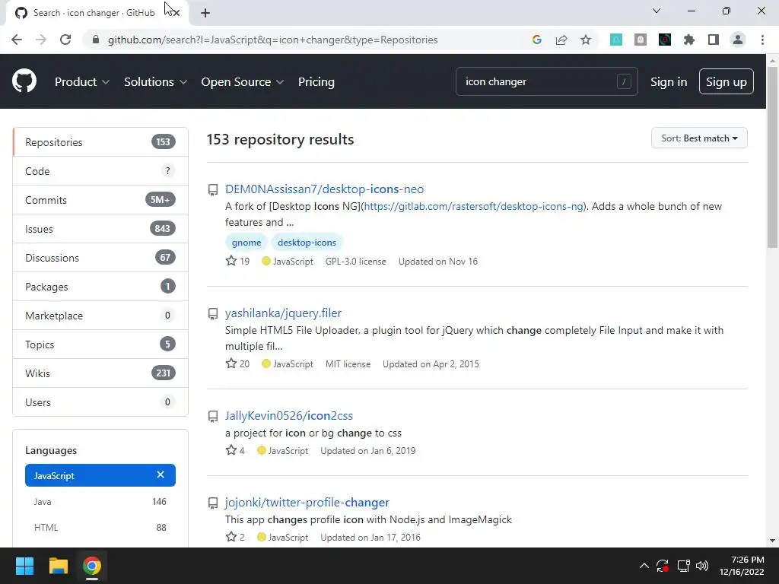Click the slash shortcut key icon
779x584 pixels.
(624, 81)
